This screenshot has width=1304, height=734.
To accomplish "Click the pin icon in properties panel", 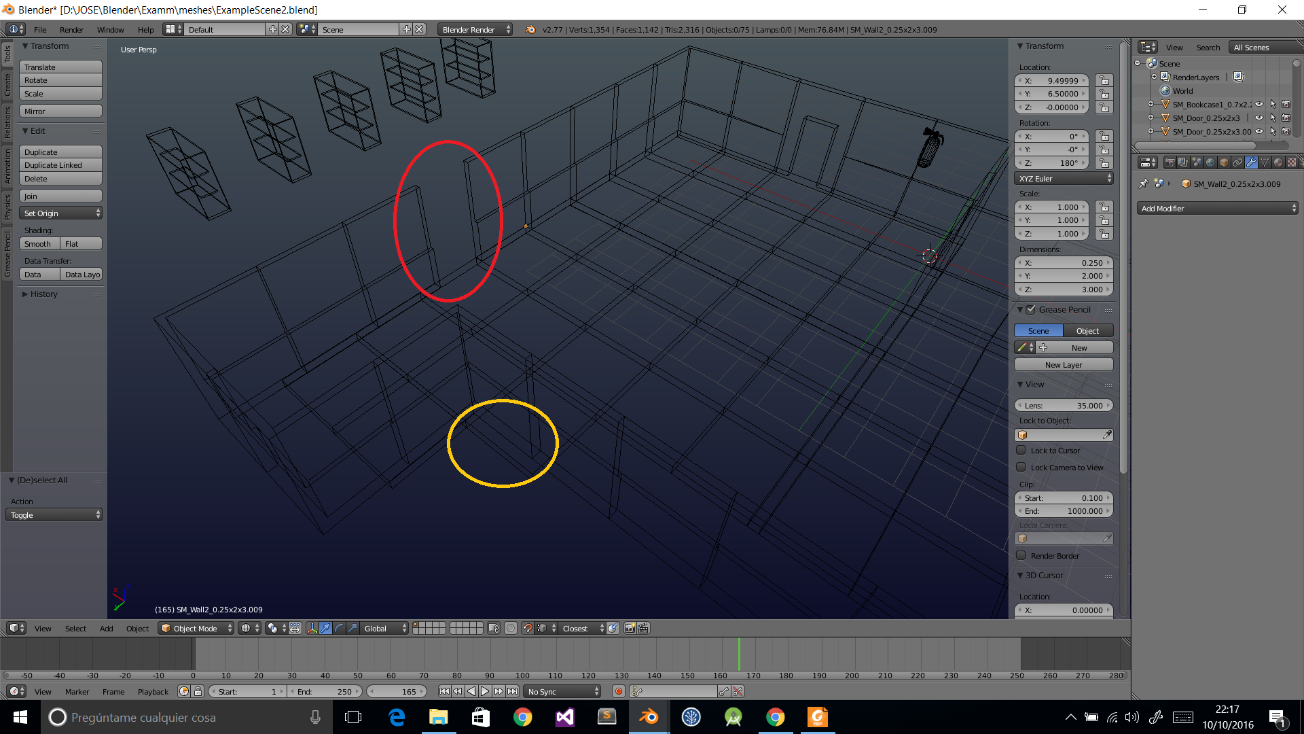I will pyautogui.click(x=1144, y=183).
